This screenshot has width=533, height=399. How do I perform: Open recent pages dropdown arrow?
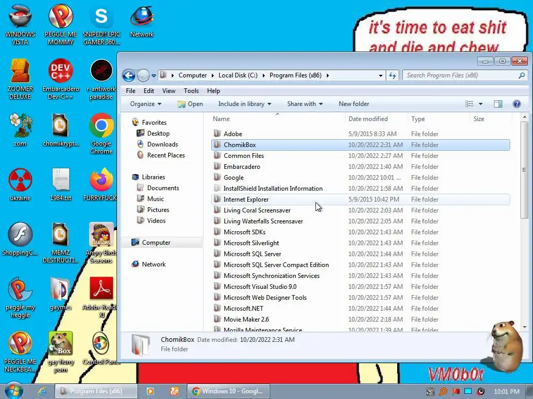154,75
